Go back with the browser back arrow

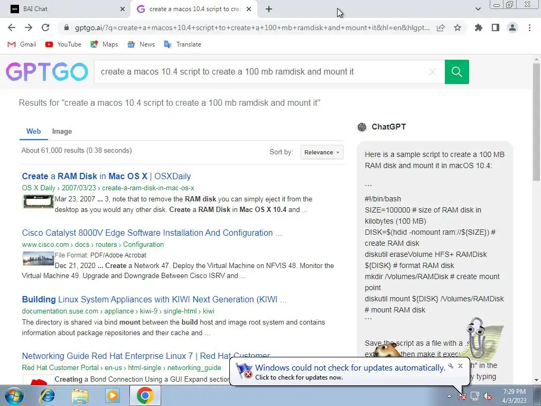(12, 27)
